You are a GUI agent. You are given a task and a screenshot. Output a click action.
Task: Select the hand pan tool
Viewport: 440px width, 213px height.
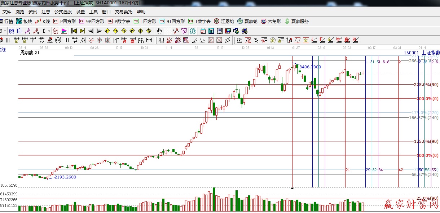tap(159, 31)
